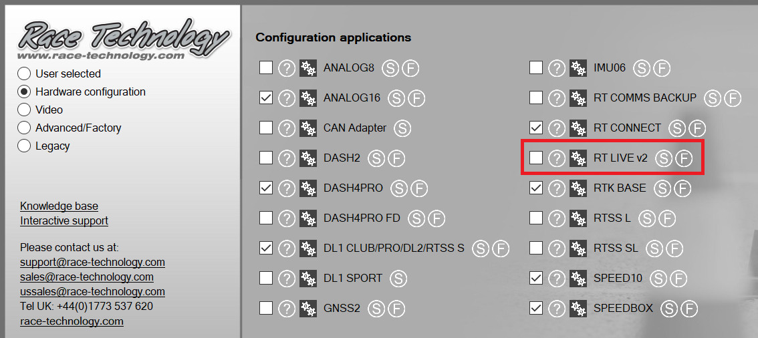The width and height of the screenshot is (758, 338).
Task: Click the F icon beside RT LIVE v2
Action: point(682,158)
